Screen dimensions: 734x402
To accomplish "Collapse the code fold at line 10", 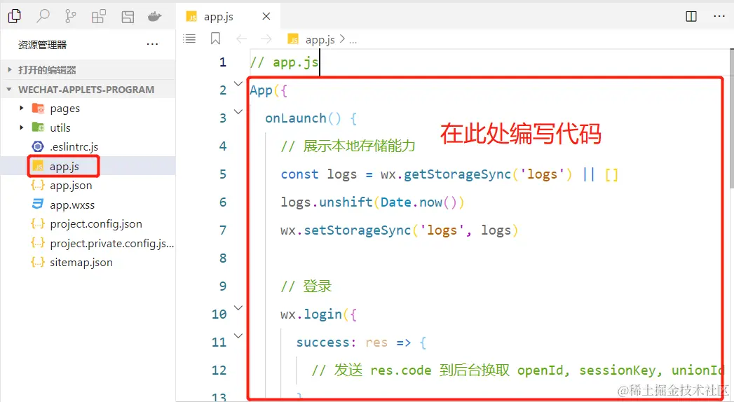I will (x=238, y=307).
